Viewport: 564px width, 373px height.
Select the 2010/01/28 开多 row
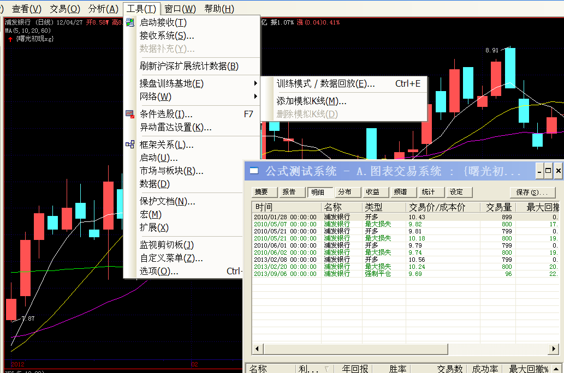(405, 217)
